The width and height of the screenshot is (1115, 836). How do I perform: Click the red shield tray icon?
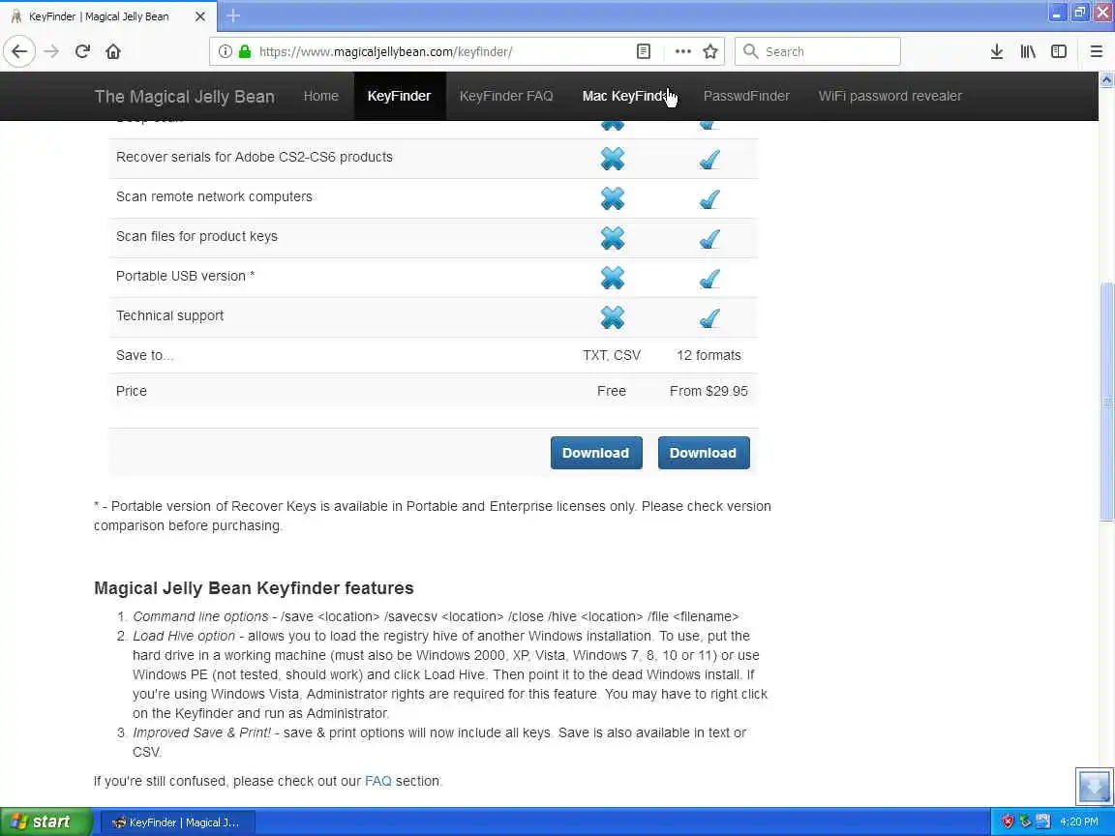point(1008,821)
